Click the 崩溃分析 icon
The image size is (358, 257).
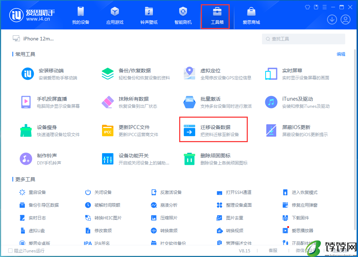pos(154,205)
